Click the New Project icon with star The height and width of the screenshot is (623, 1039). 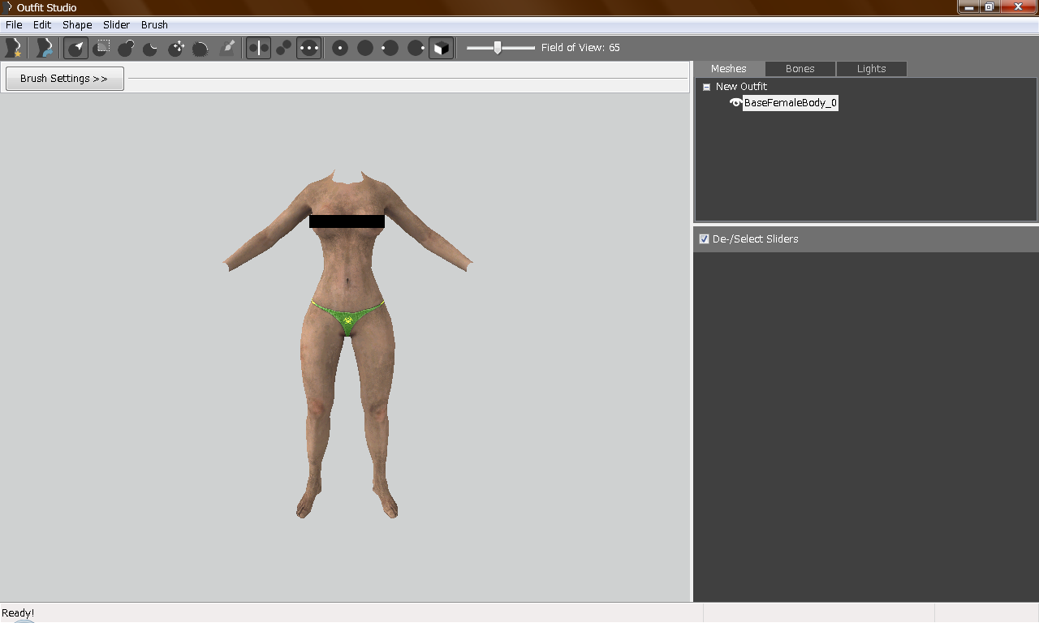pos(13,48)
